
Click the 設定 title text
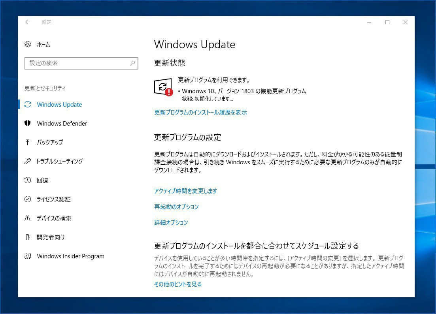coord(47,22)
